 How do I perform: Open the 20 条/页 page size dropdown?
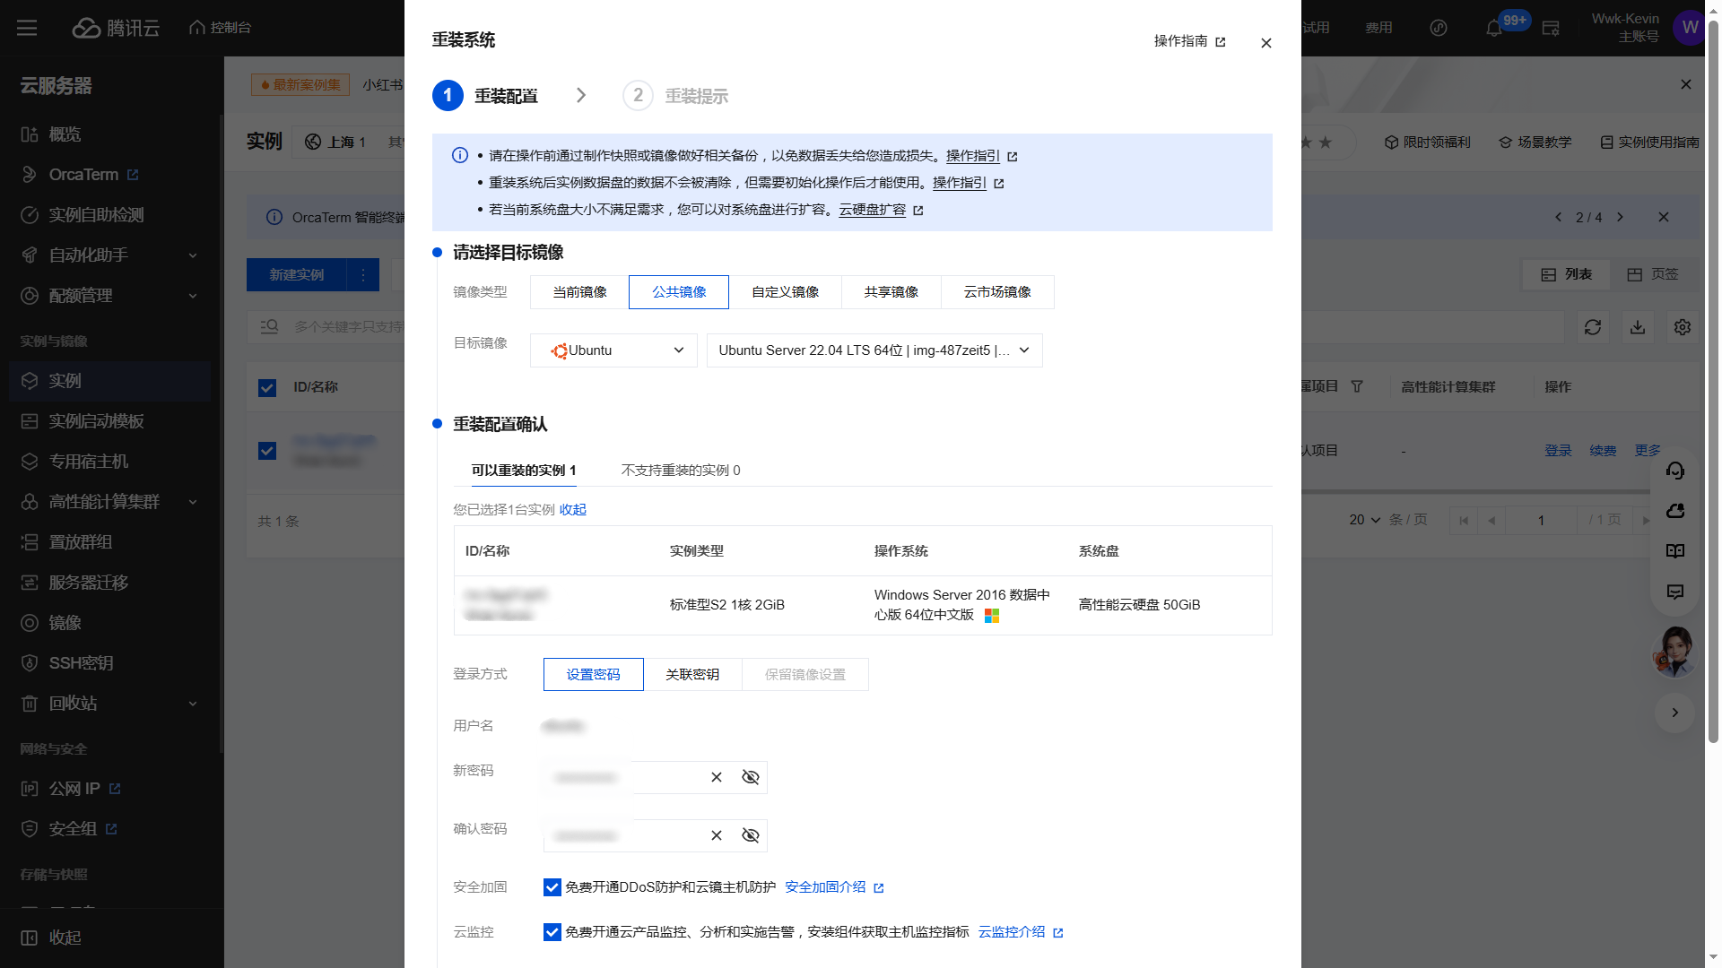pos(1364,520)
